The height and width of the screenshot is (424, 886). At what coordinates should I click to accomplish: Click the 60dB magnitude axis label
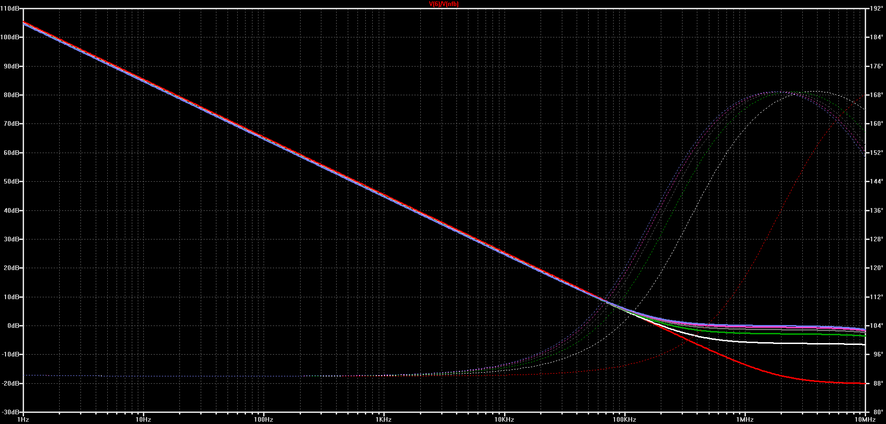pyautogui.click(x=12, y=153)
